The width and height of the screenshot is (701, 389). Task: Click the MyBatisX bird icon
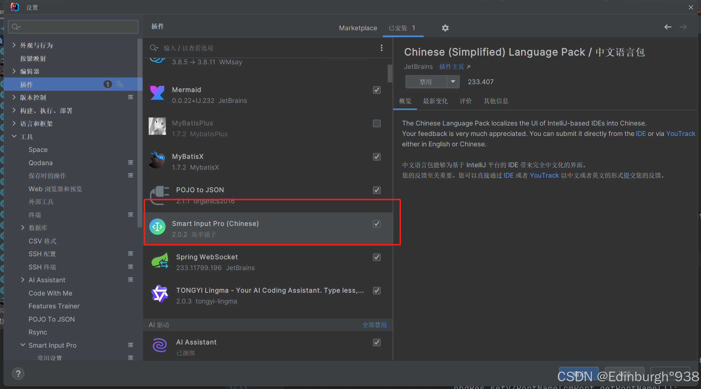(157, 160)
